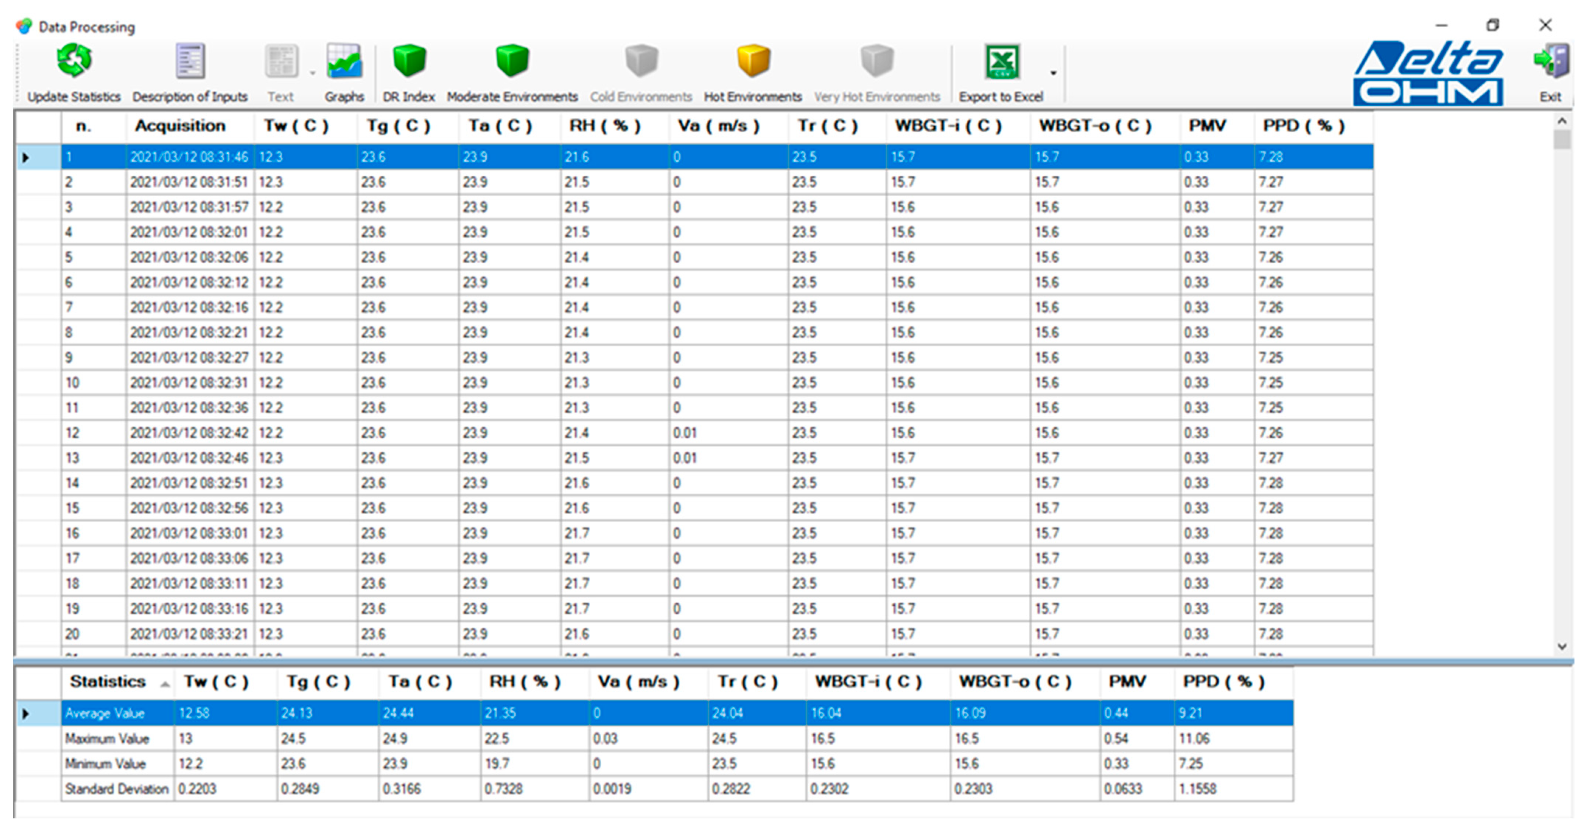Expand the Export to Excel dropdown arrow
Screen dimensions: 1586x828
1053,73
